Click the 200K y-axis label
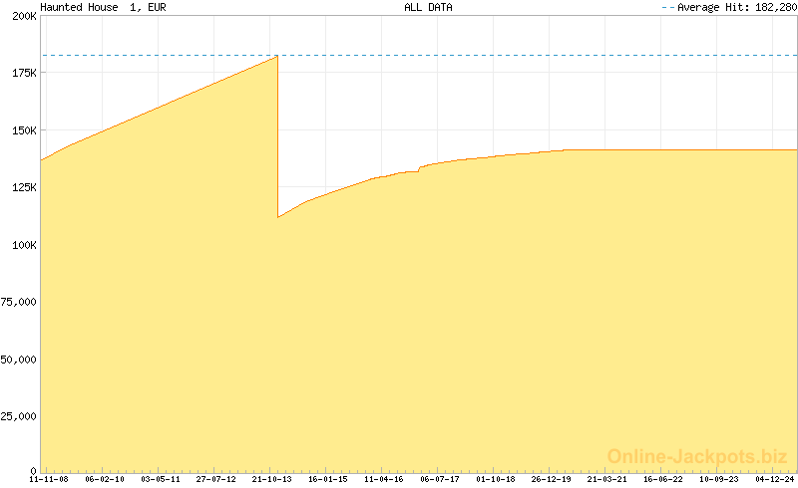The height and width of the screenshot is (488, 798). (x=24, y=16)
